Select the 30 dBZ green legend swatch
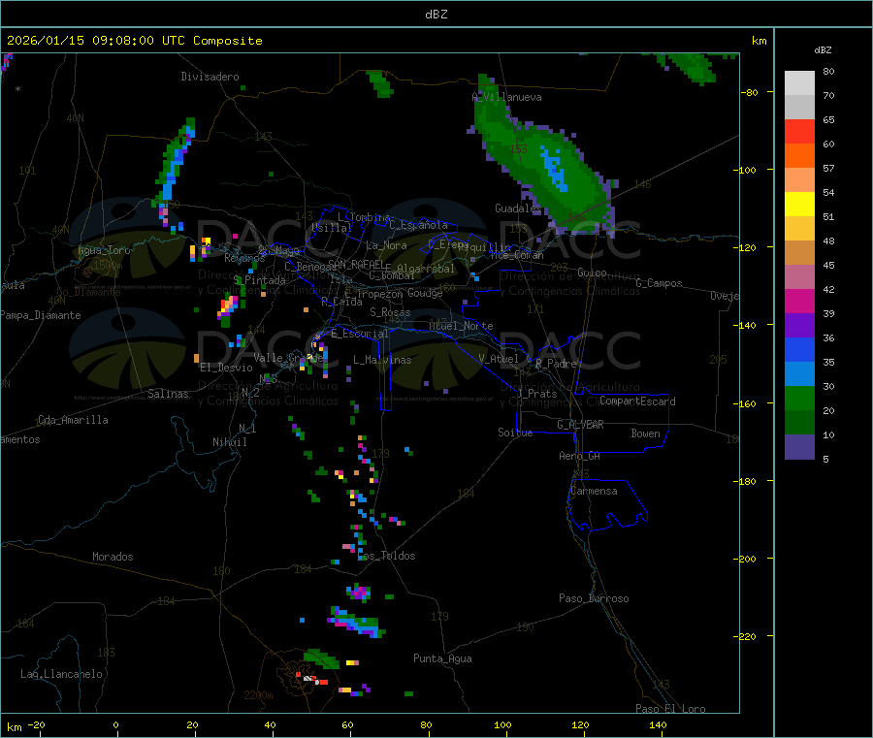Screen dimensions: 873x738 pyautogui.click(x=799, y=398)
